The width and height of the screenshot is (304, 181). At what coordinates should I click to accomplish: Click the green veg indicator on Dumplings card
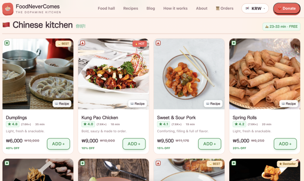click(7, 43)
